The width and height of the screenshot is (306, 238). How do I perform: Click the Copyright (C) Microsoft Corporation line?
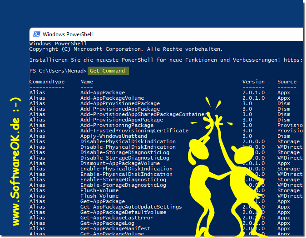(x=126, y=49)
